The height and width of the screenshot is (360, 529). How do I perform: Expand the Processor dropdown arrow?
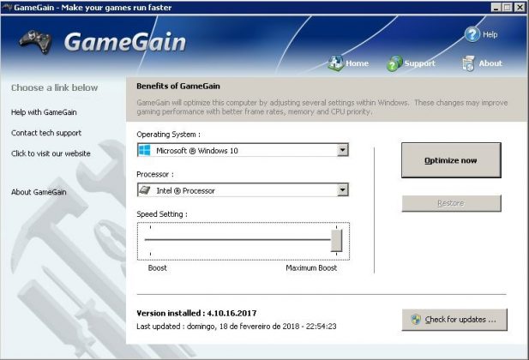[342, 190]
